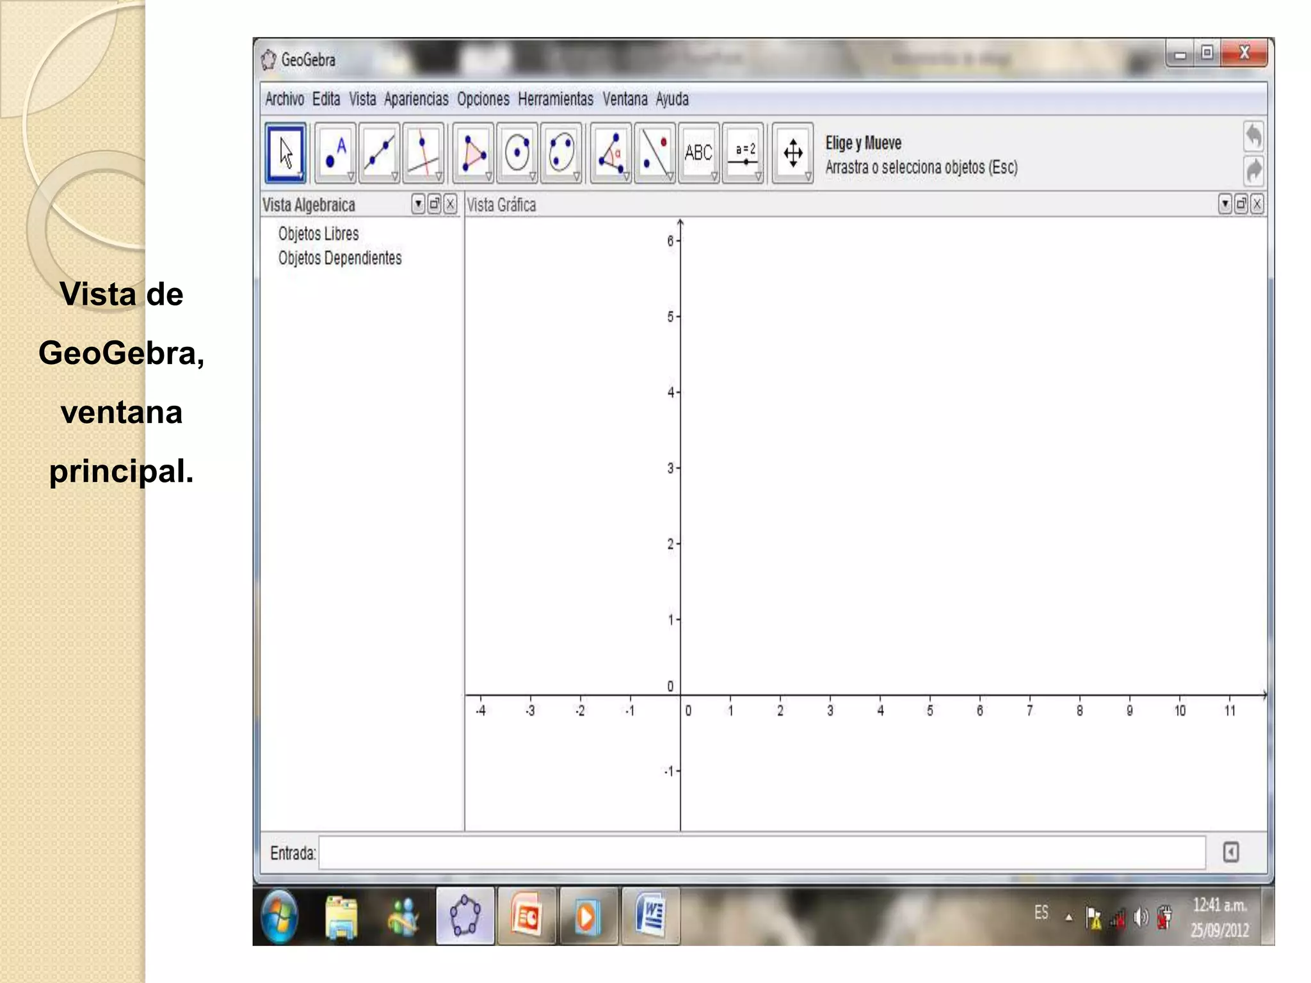Click the Entrada input field

point(762,852)
